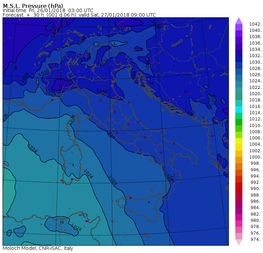Screen dimensions: 263x253
Task: Click the 1026. legend label
Action: [x=255, y=75]
